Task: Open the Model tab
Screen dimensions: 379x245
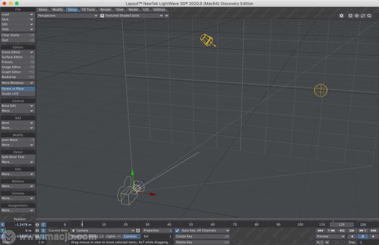Action: [133, 9]
